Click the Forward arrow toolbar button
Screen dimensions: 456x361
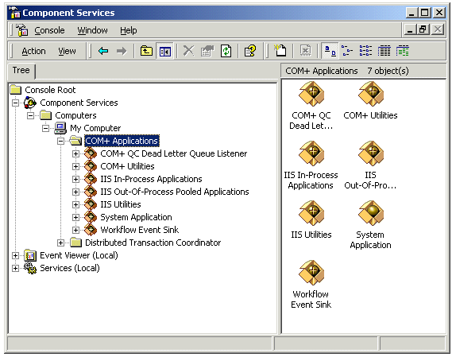click(122, 51)
